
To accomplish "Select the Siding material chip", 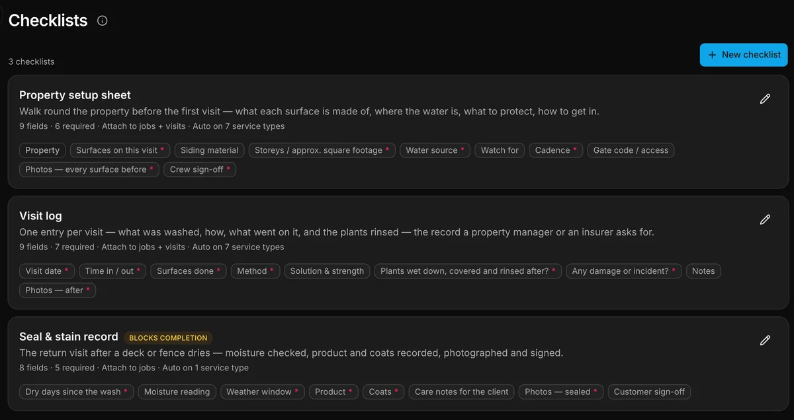I will (x=210, y=150).
